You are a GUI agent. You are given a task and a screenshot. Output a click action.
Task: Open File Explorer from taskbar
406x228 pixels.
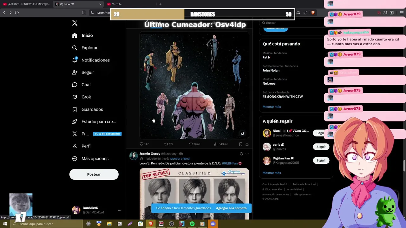pos(109,224)
